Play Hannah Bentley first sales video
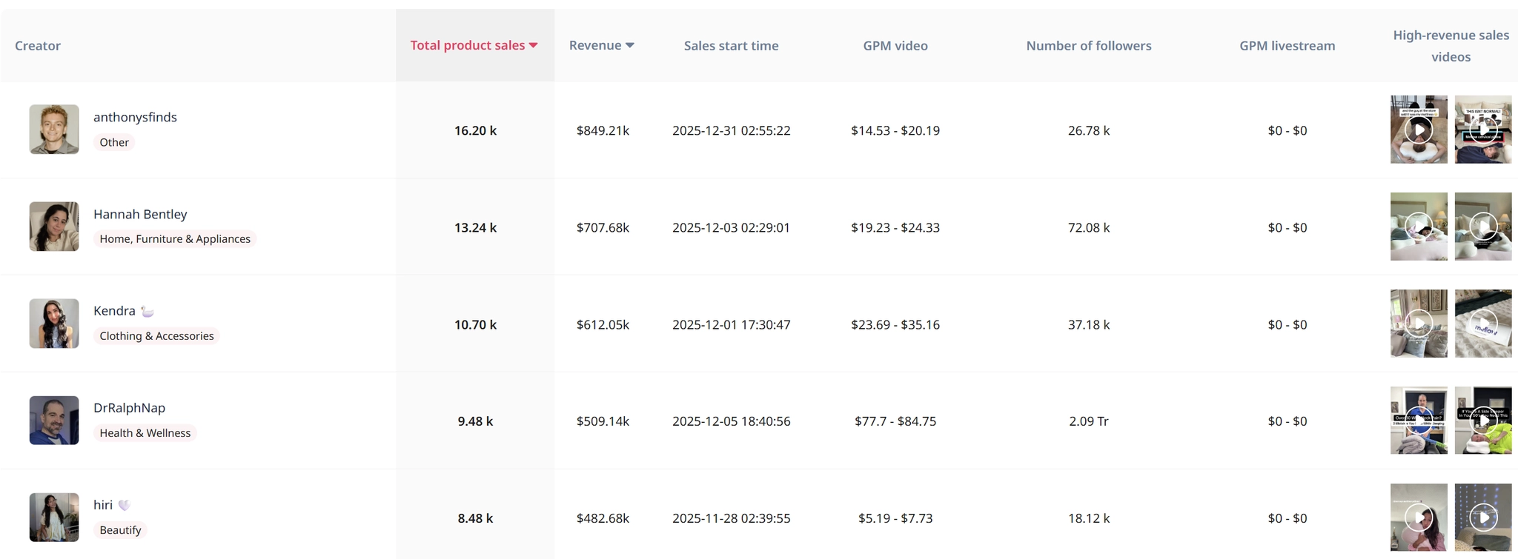Image resolution: width=1518 pixels, height=559 pixels. coord(1419,227)
